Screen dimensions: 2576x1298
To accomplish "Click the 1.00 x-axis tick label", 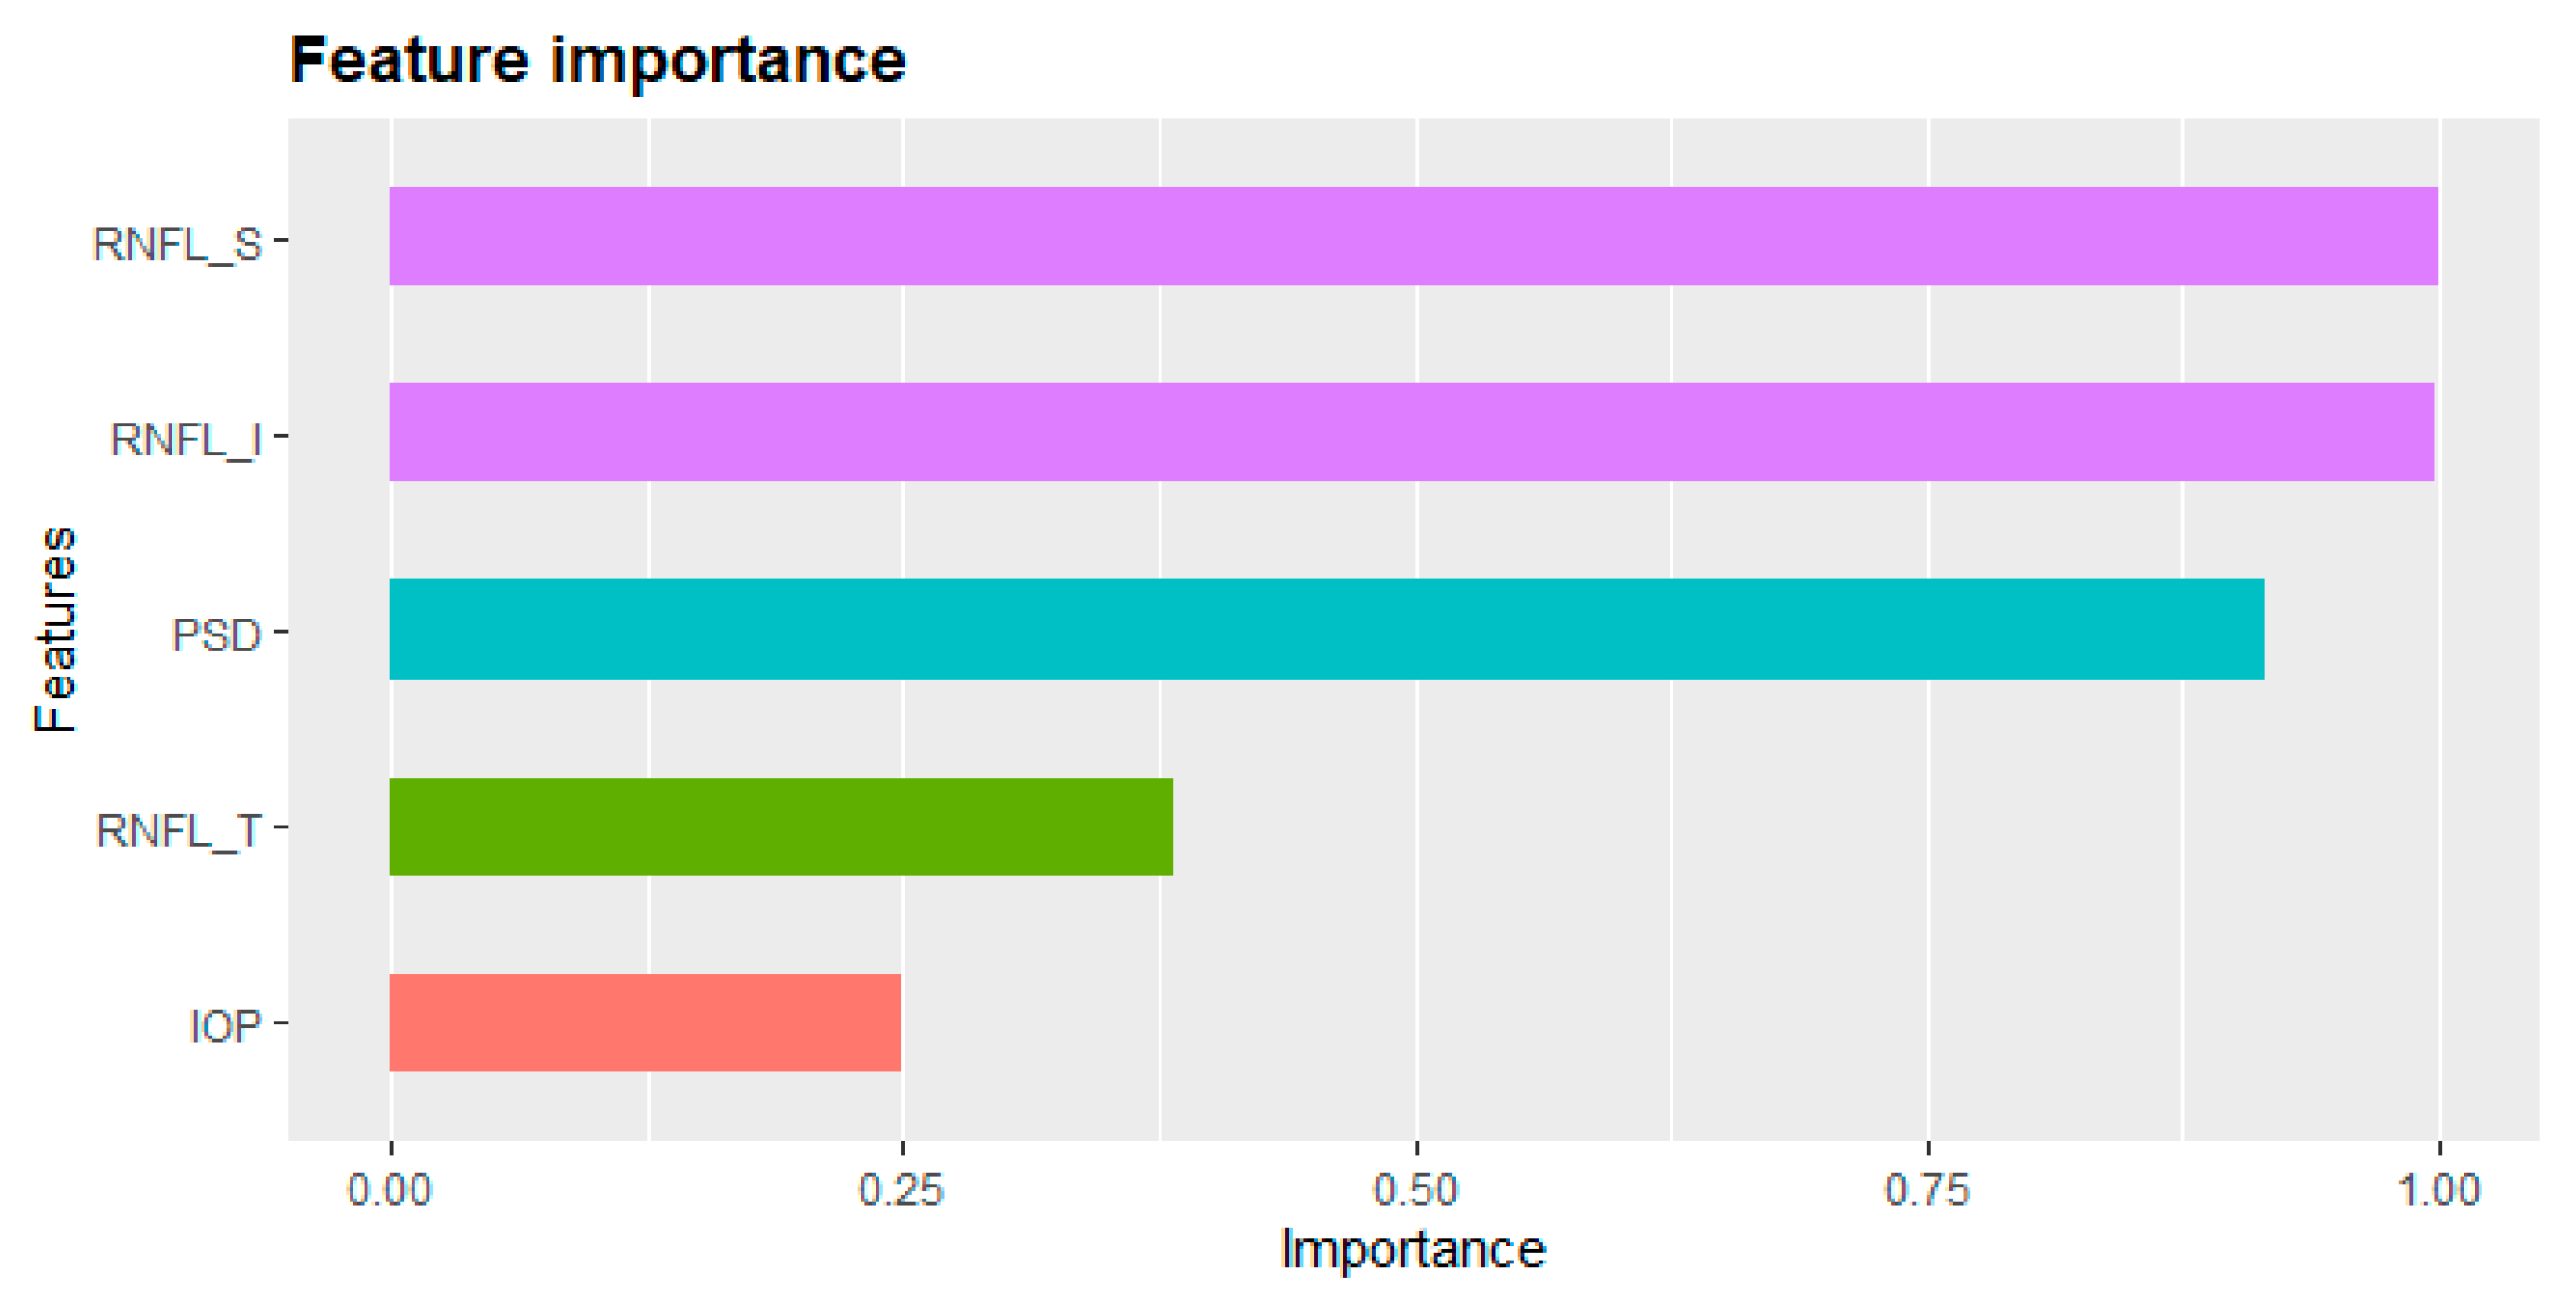I will [x=2439, y=1190].
